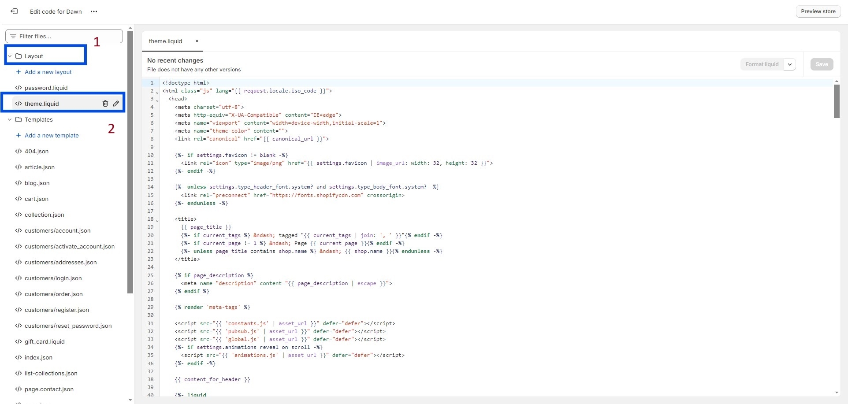848x404 pixels.
Task: Click the Layout folder icon
Action: tap(19, 56)
